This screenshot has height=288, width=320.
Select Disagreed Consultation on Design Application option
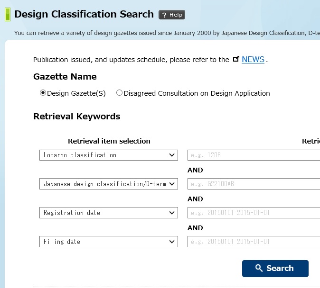(119, 93)
